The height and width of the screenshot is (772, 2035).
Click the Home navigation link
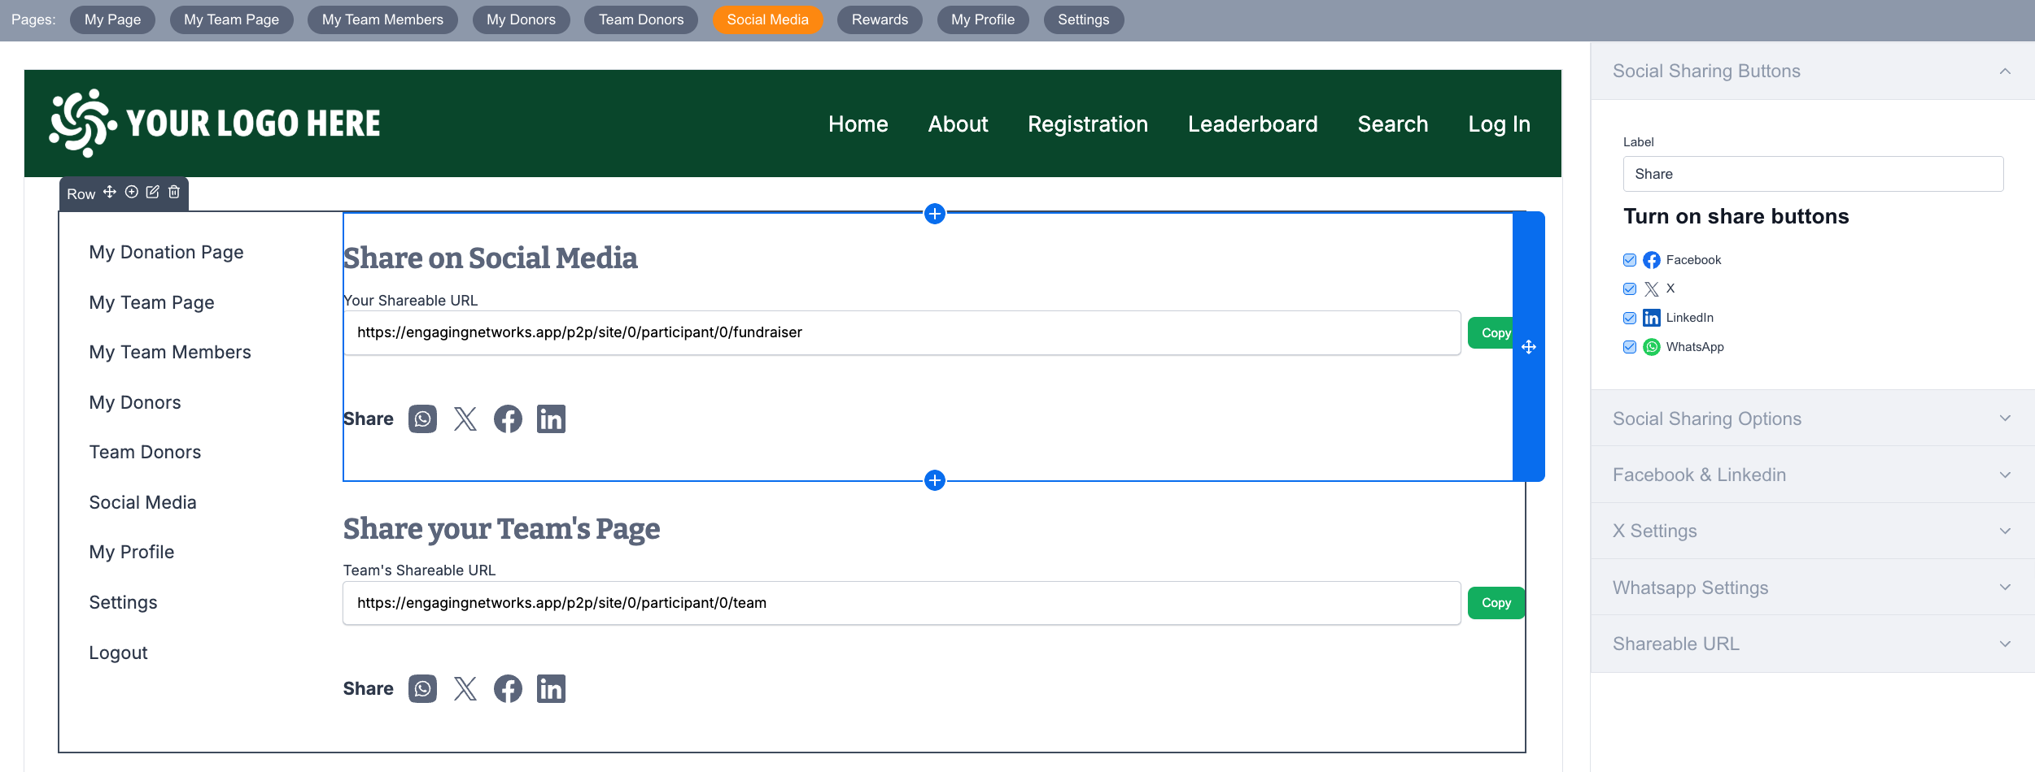pyautogui.click(x=858, y=124)
